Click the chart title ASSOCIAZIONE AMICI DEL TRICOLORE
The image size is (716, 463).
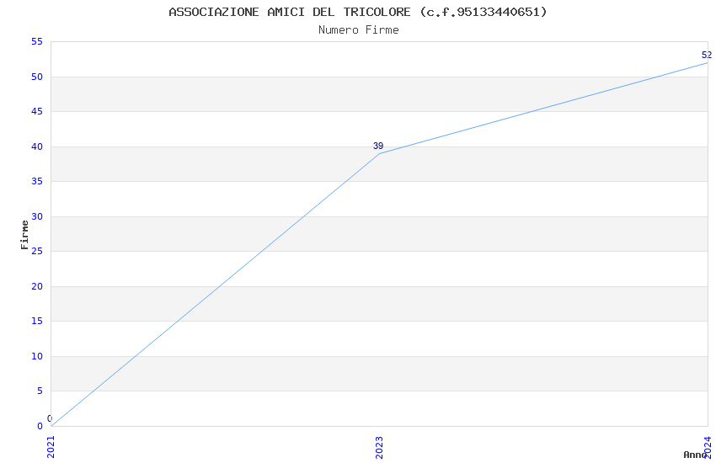click(358, 12)
